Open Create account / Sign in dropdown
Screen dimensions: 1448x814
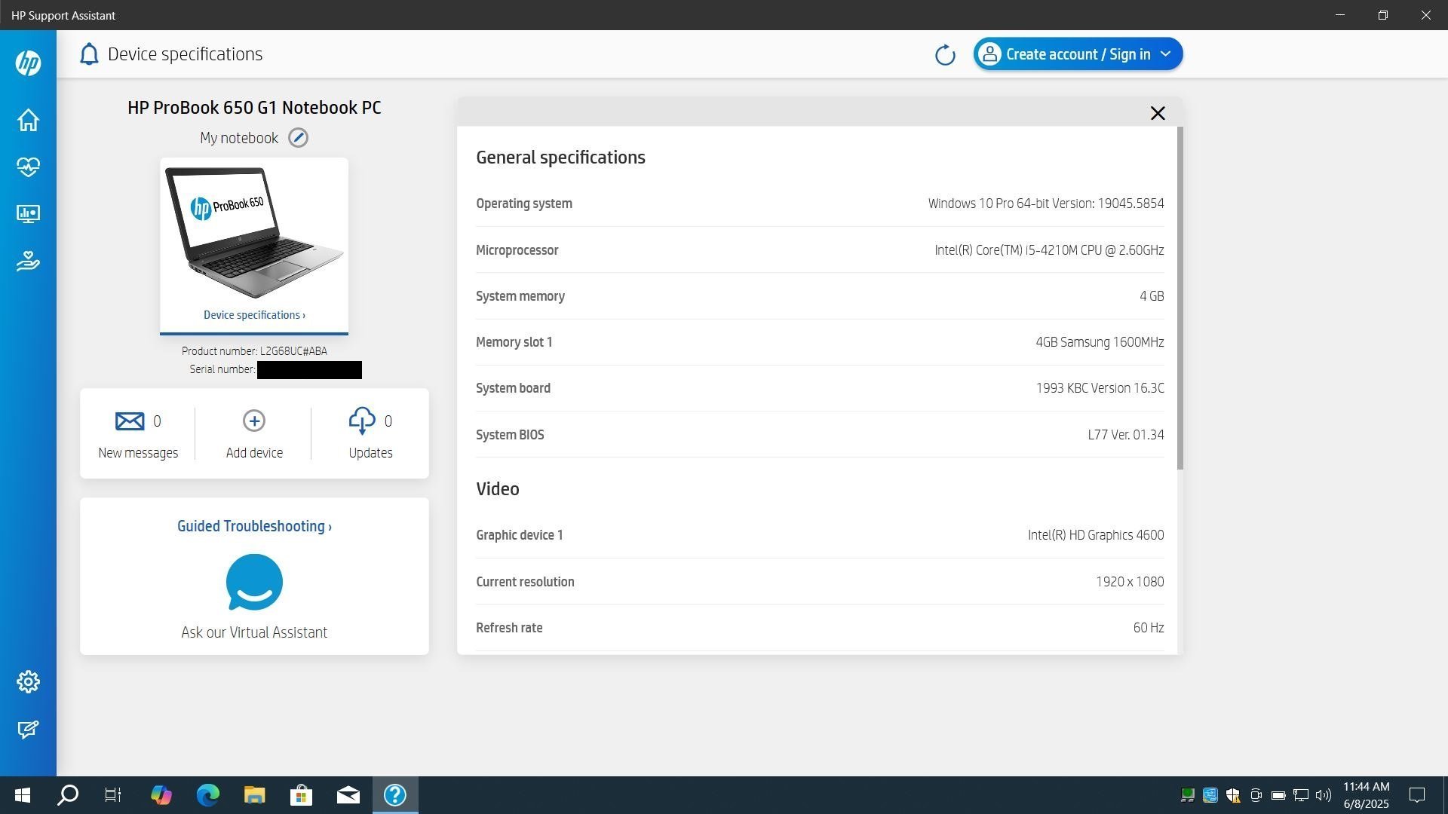coord(1078,54)
